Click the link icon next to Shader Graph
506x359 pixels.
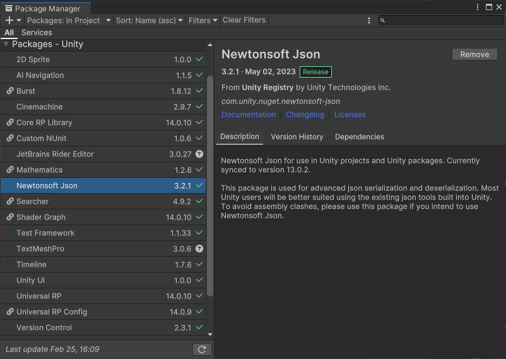pyautogui.click(x=10, y=217)
